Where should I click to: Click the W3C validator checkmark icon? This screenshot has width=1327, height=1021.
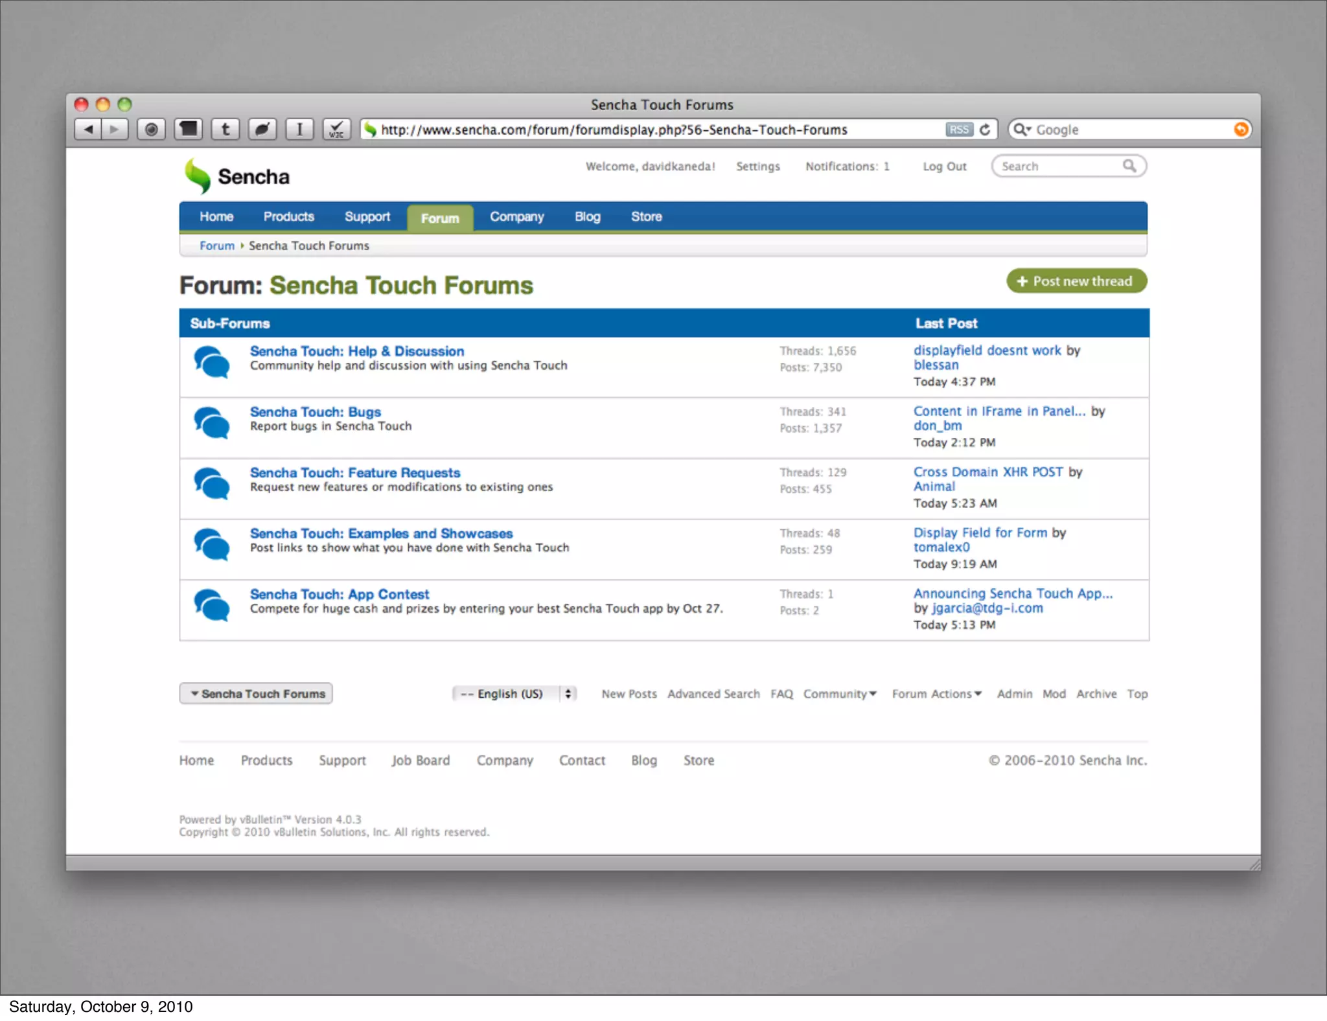pos(336,130)
